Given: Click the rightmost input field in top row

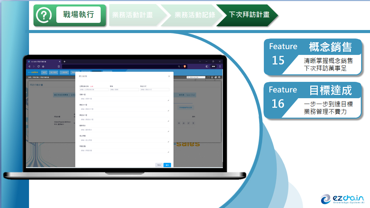Looking at the screenshot, I should 155,90.
